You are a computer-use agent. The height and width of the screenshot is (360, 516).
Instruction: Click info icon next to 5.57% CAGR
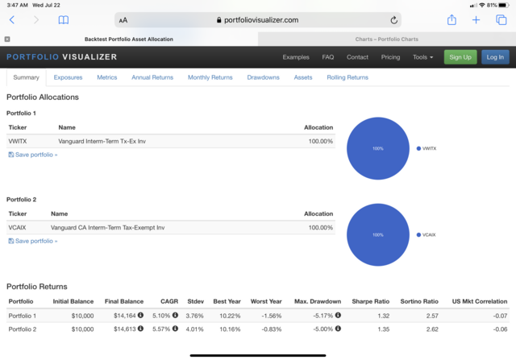click(175, 329)
